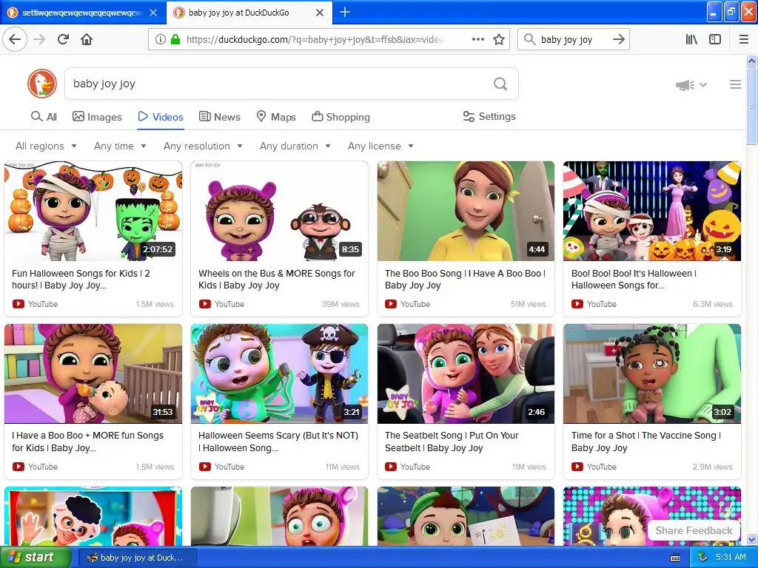This screenshot has height=568, width=758.
Task: Click taskbar item 'baby joy joy at Duck...'
Action: (136, 558)
